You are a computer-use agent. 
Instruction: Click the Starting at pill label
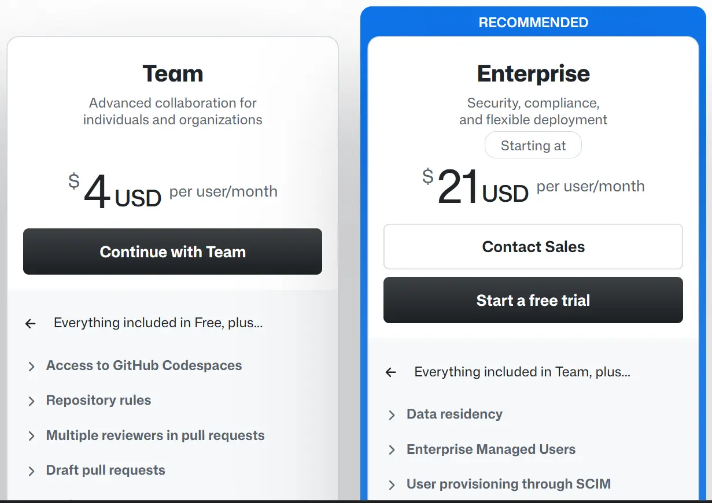pyautogui.click(x=533, y=146)
